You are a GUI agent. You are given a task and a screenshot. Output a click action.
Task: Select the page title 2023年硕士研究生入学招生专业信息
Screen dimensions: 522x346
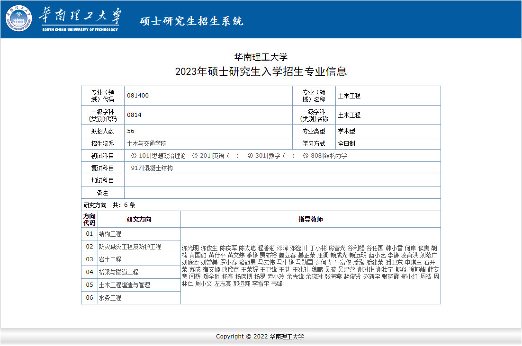click(261, 71)
